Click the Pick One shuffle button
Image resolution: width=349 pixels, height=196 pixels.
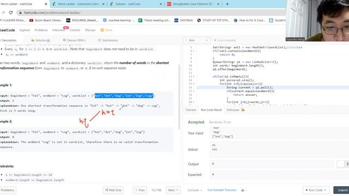pyautogui.click(x=113, y=190)
